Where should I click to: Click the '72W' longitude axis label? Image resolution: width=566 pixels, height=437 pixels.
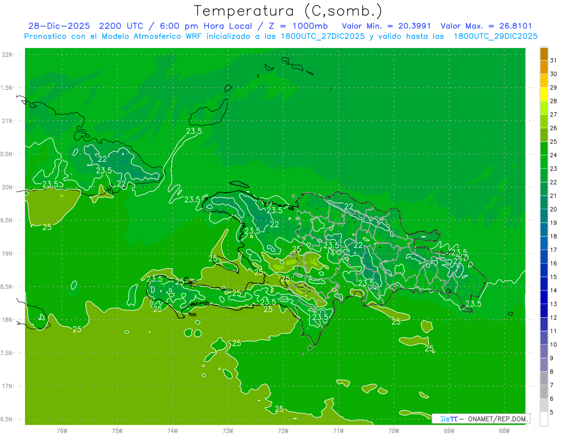[283, 431]
